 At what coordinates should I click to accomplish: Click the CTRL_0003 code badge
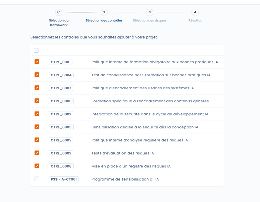(61, 153)
